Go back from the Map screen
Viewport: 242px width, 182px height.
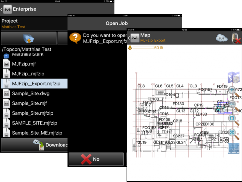(129, 38)
